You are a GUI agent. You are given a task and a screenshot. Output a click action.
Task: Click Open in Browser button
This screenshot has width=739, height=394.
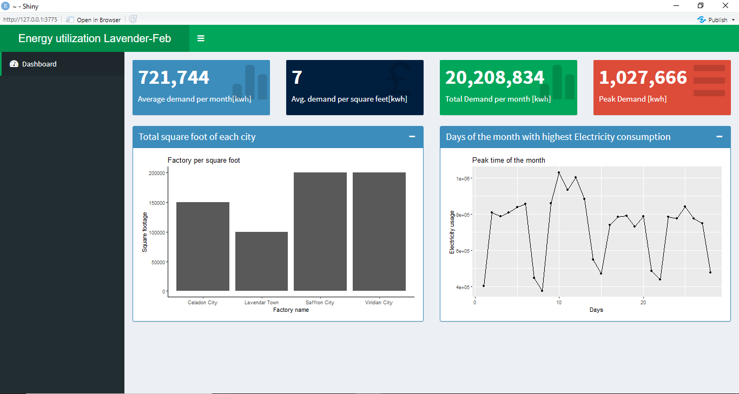click(x=94, y=19)
